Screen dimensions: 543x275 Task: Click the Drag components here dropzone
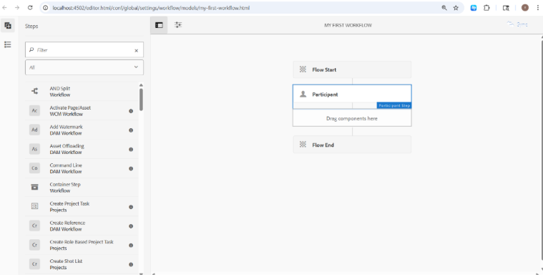[352, 118]
